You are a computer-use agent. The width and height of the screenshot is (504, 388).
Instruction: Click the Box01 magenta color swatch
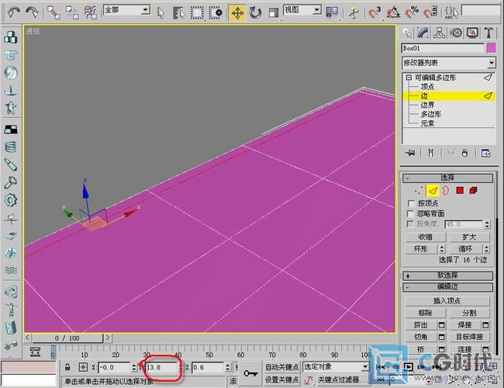490,48
